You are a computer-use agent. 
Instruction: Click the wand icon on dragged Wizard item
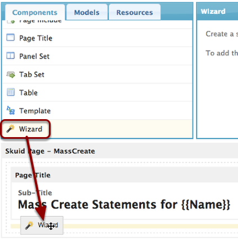(29, 225)
